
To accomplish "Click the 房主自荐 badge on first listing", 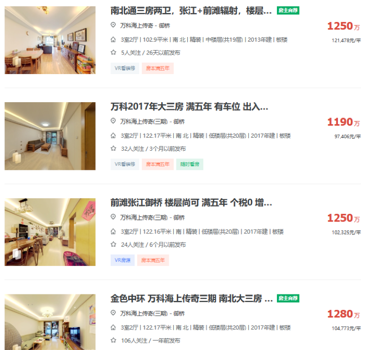I will click(288, 11).
